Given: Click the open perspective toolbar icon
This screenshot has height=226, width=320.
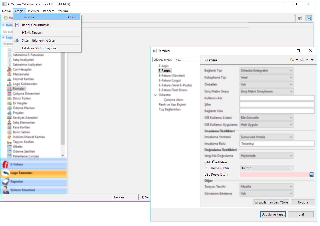Looking at the screenshot, I should [x=300, y=18].
